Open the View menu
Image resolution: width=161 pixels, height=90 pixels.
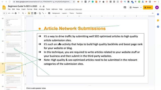click(x=18, y=9)
